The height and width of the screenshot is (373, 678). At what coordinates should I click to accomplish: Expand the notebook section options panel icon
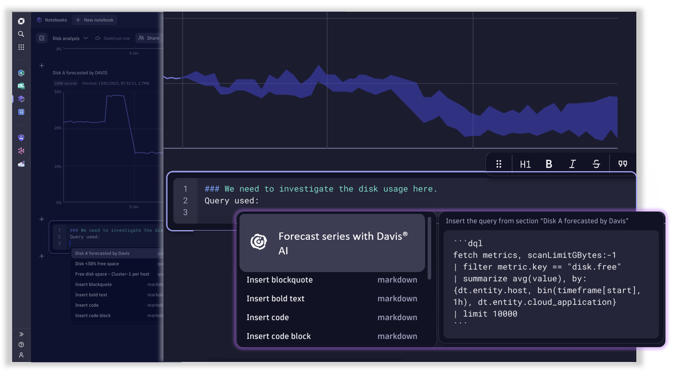(x=42, y=38)
